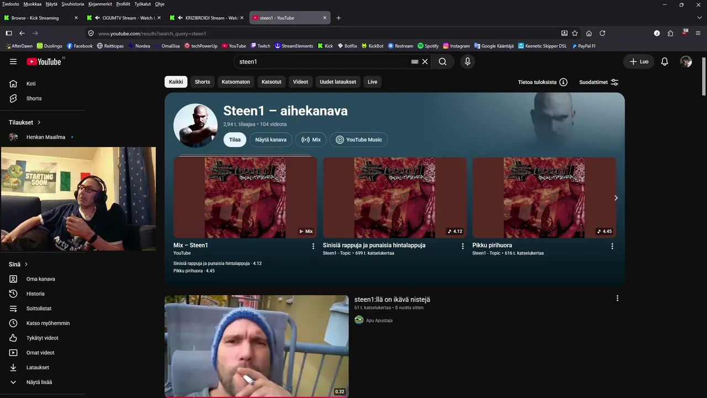Go to the YouTube home logo

pos(44,61)
